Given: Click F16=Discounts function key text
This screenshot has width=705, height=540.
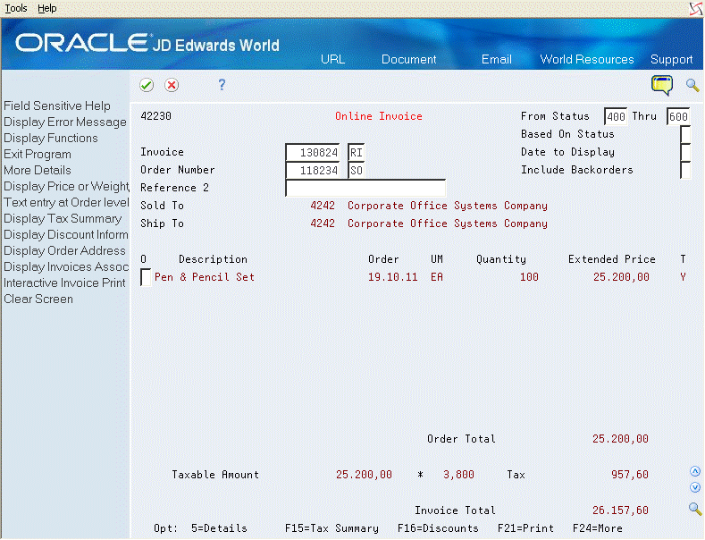Looking at the screenshot, I should [x=438, y=528].
